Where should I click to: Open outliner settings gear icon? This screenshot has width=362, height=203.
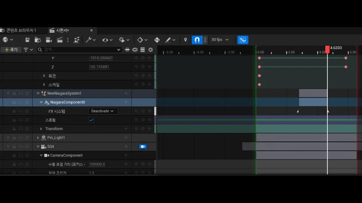click(x=150, y=50)
